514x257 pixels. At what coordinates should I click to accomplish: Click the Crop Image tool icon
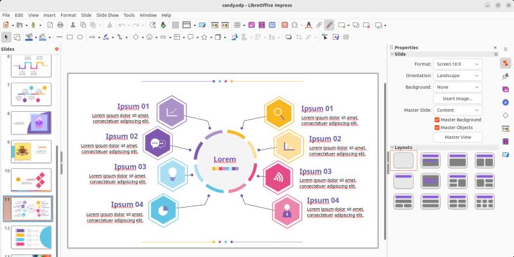(x=297, y=37)
